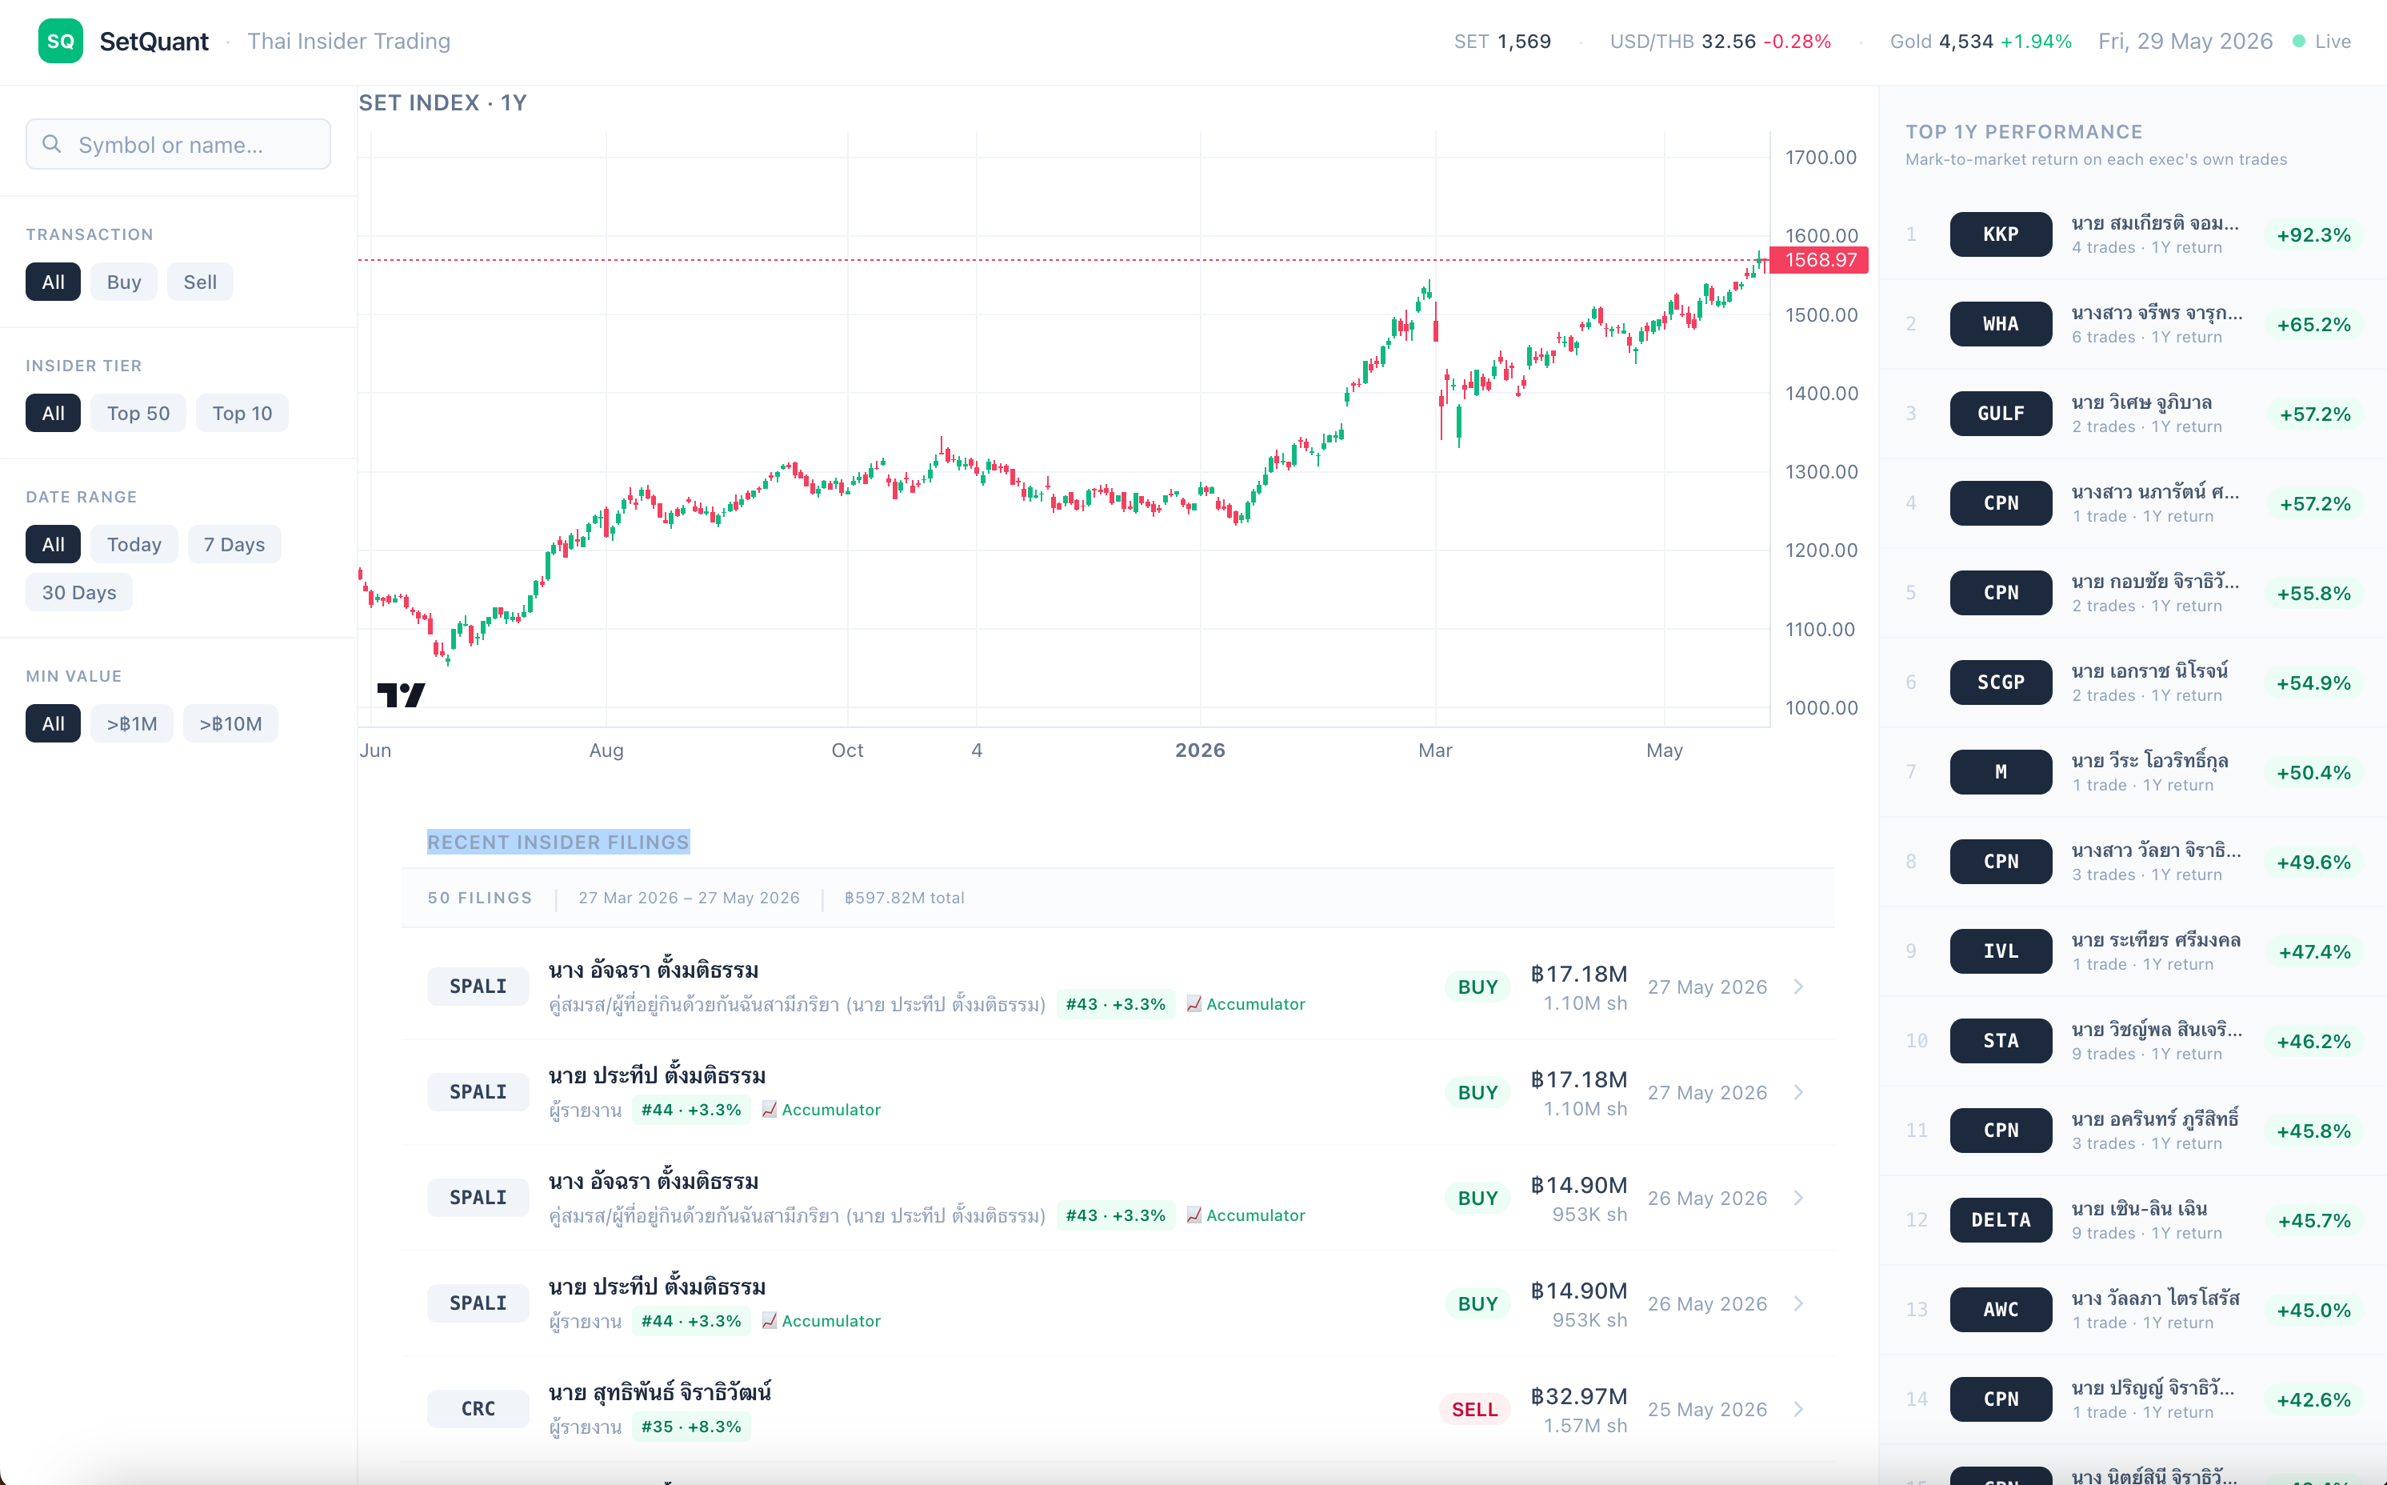The image size is (2387, 1485).
Task: Click ฿597.82M total summary text
Action: (x=905, y=898)
